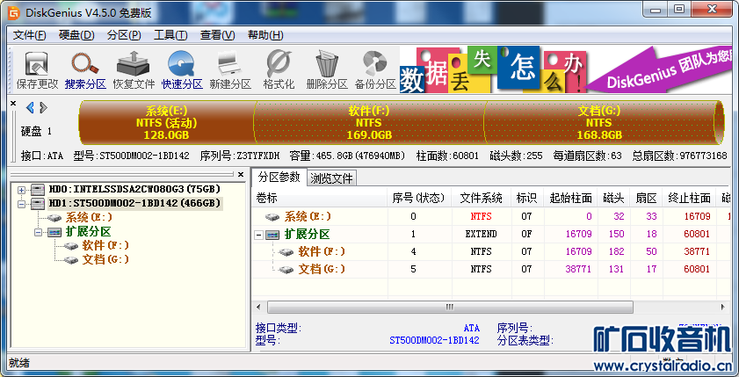Viewport: 739px width, 377px height.
Task: Click the 文档(G:) drive icon in partition table
Action: click(286, 270)
